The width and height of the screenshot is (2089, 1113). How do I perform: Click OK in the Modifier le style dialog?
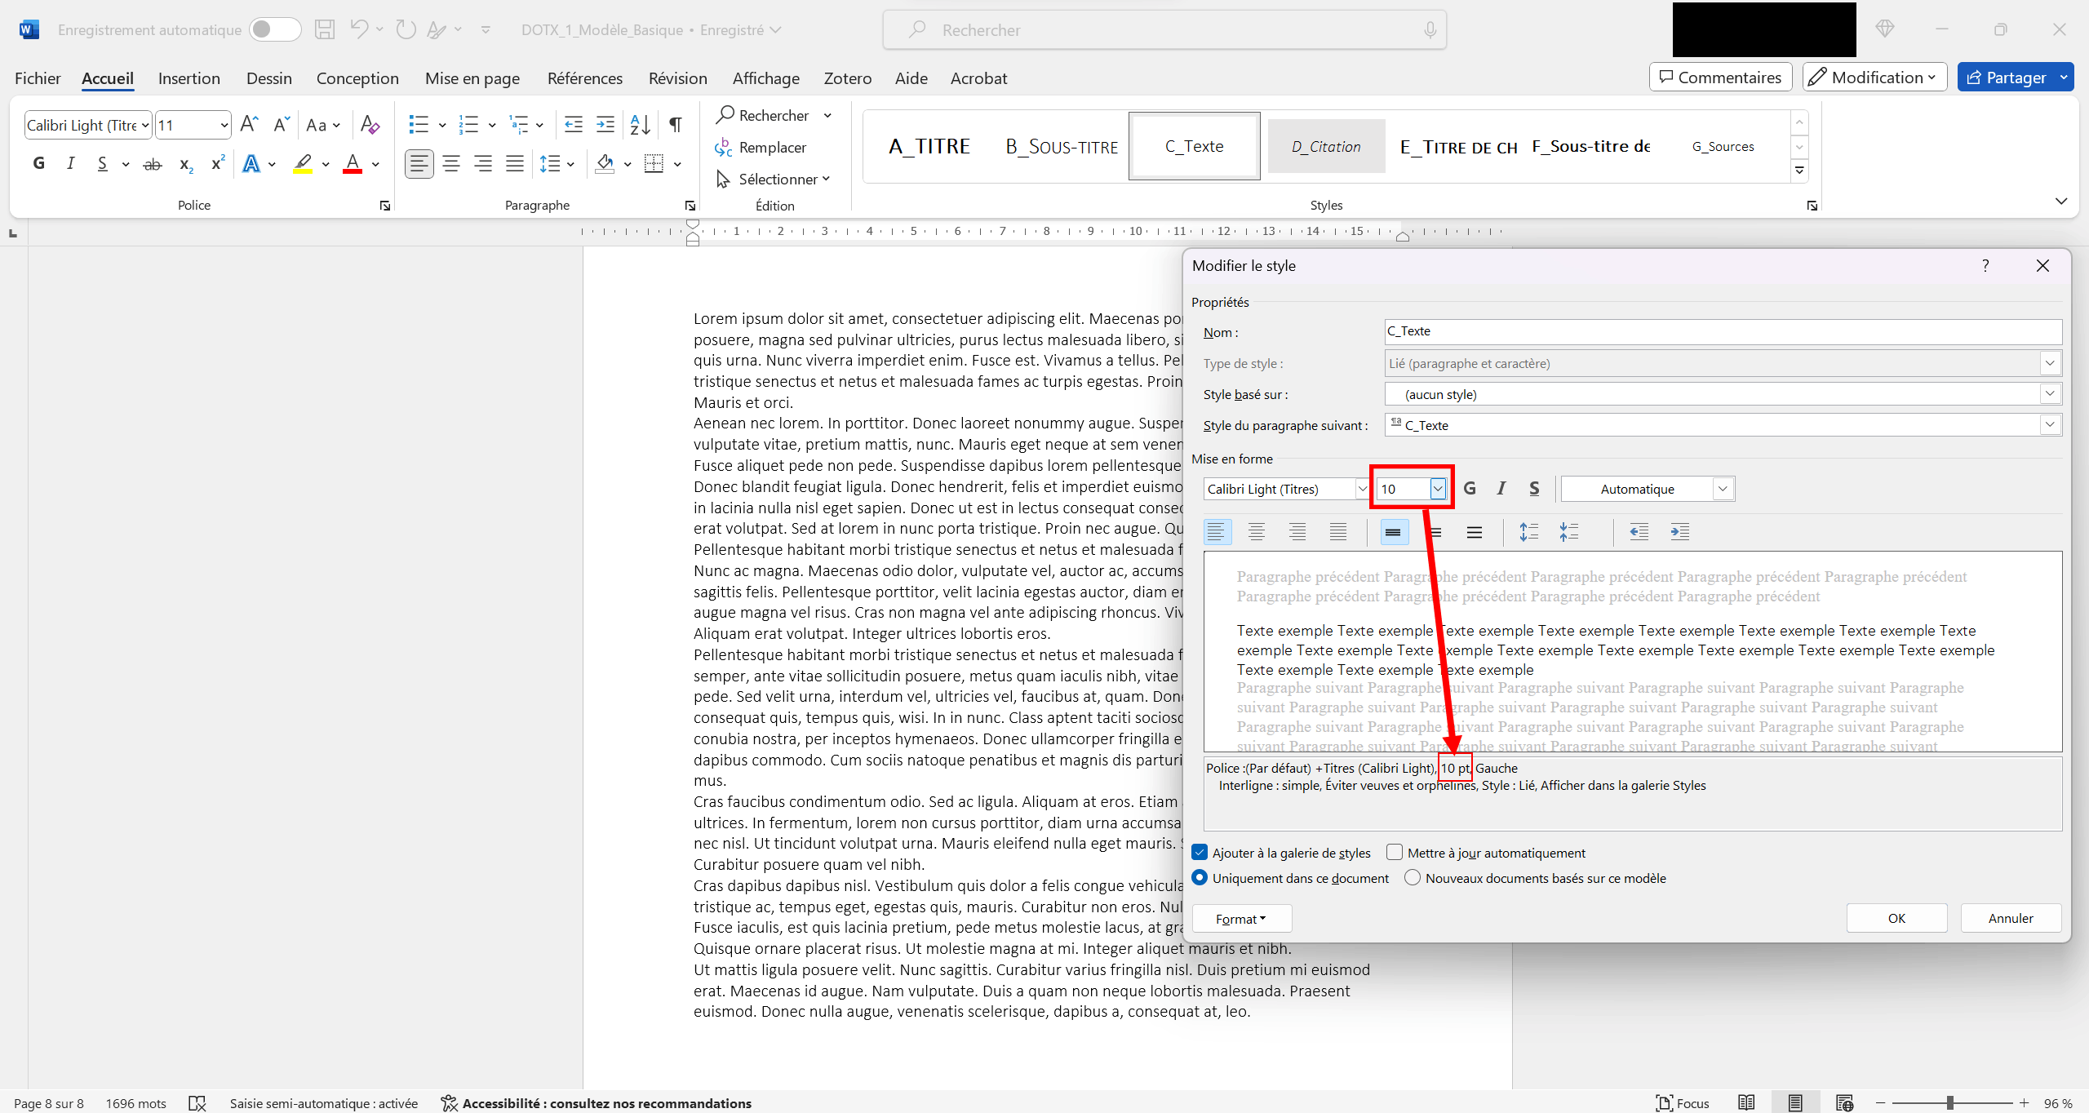(x=1896, y=918)
